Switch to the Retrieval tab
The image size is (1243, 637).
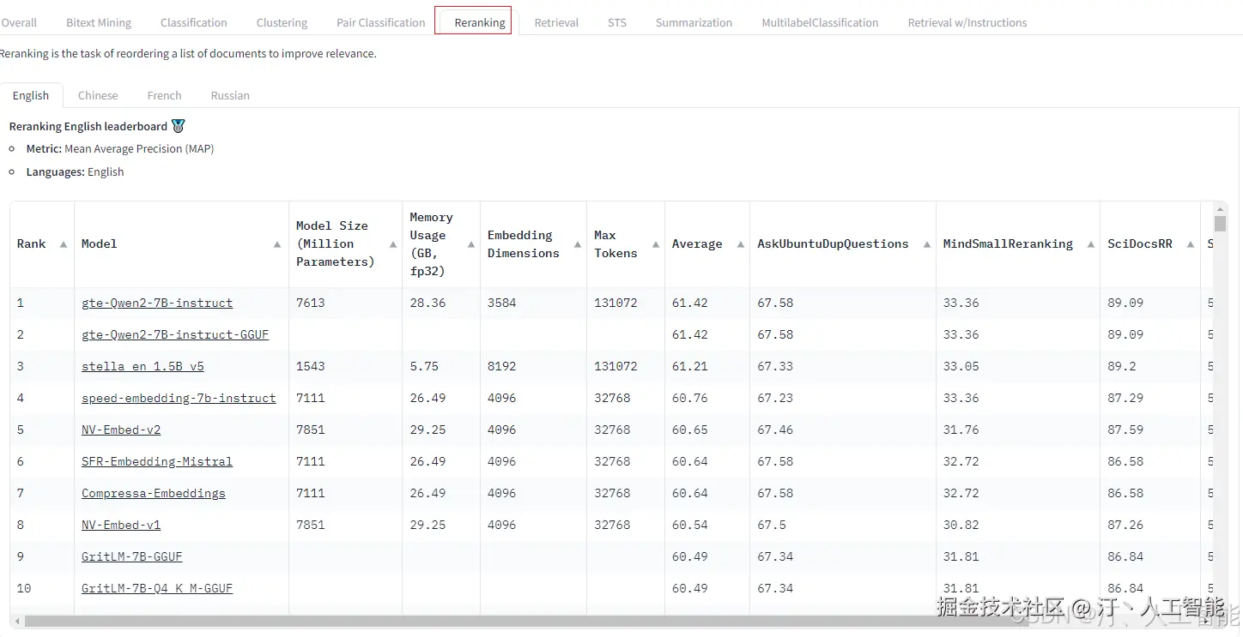click(556, 22)
